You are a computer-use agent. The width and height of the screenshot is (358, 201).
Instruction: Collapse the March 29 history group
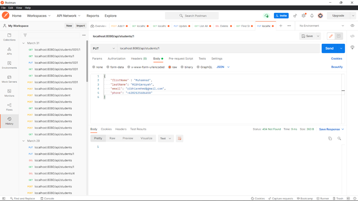click(24, 141)
